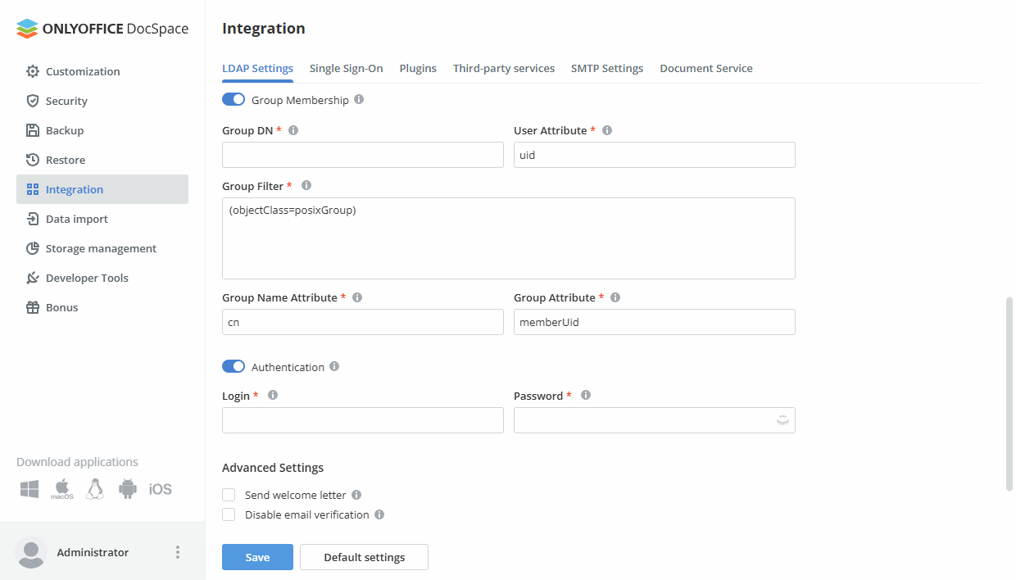Download the macOS application
The width and height of the screenshot is (1016, 580).
(x=61, y=488)
